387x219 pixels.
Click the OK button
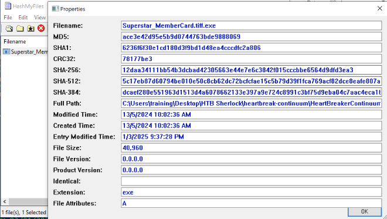[x=364, y=211]
